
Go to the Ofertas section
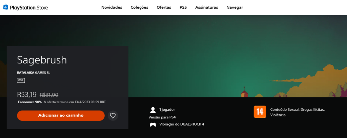point(164,7)
